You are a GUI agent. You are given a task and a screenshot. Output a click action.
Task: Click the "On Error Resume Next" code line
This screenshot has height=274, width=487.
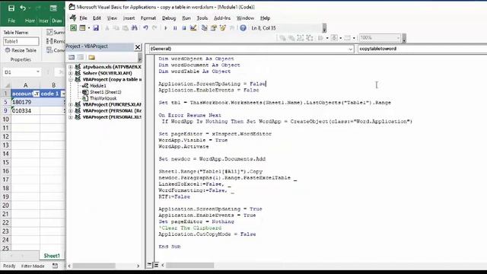(x=189, y=115)
